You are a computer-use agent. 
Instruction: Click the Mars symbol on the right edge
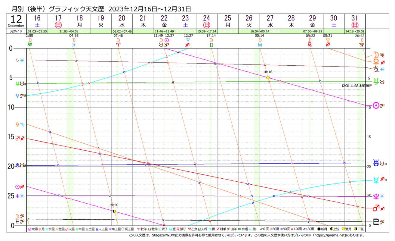[x=376, y=208]
